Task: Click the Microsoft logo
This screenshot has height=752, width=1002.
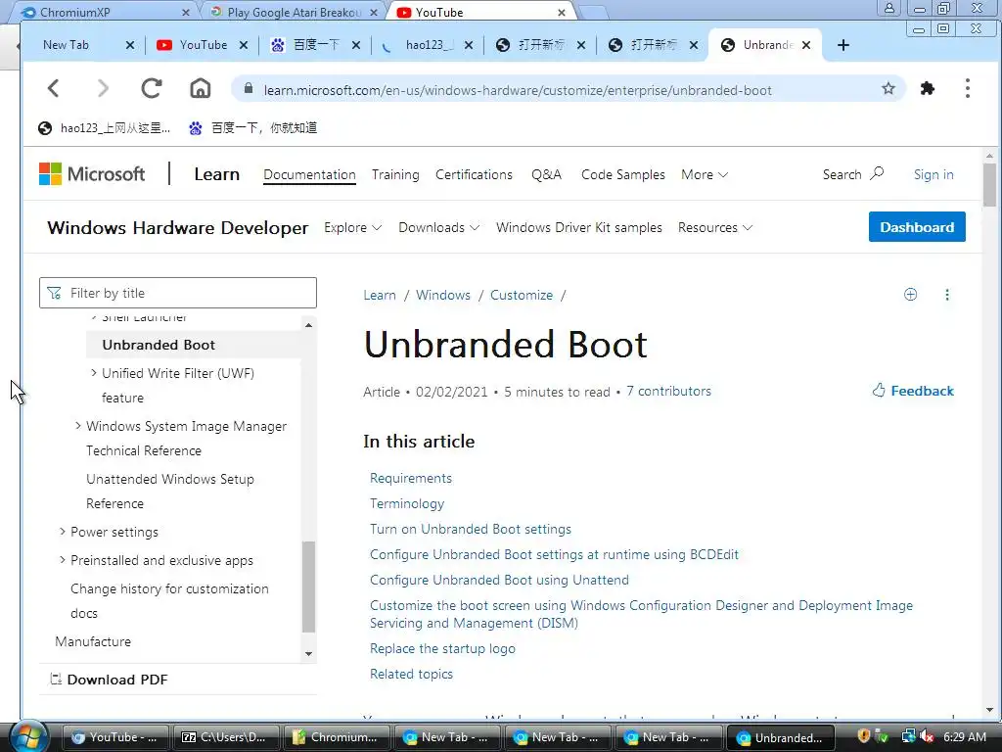Action: click(92, 174)
